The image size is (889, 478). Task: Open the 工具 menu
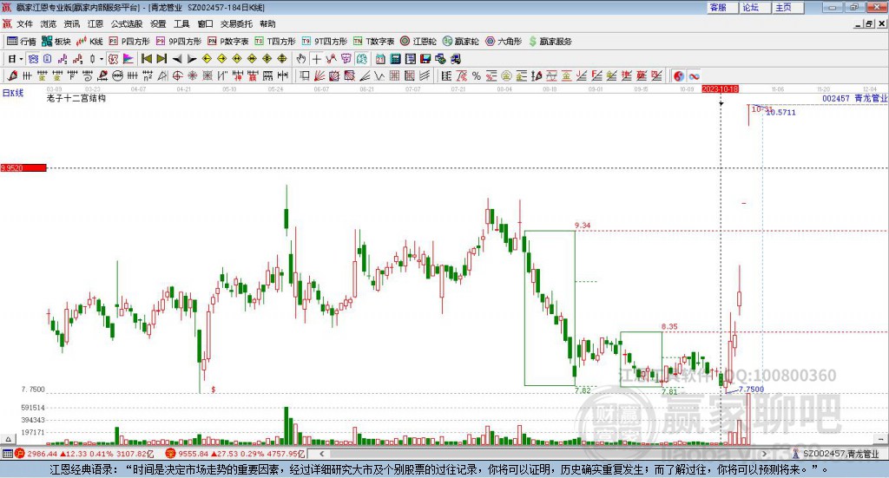[x=181, y=23]
